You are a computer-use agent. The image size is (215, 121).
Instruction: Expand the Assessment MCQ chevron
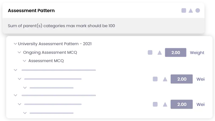tap(25, 61)
